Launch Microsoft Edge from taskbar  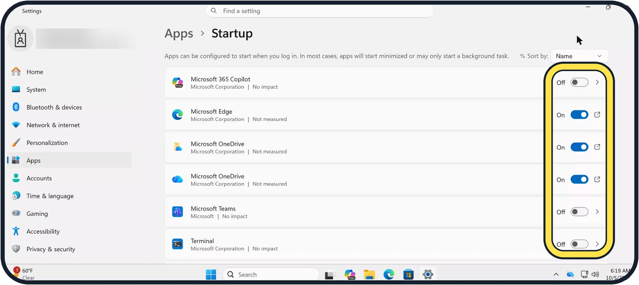(x=389, y=275)
